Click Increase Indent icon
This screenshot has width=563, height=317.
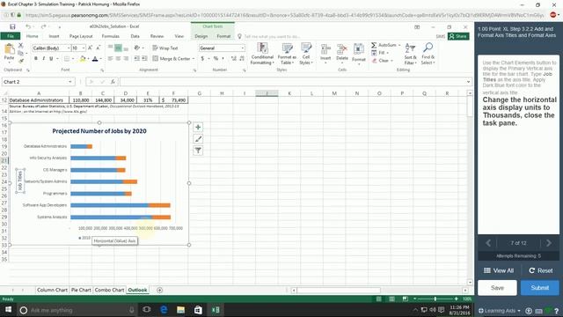[144, 59]
